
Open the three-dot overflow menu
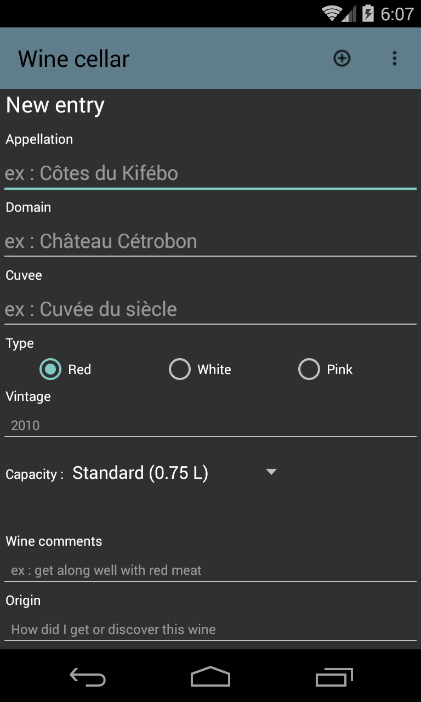[394, 58]
